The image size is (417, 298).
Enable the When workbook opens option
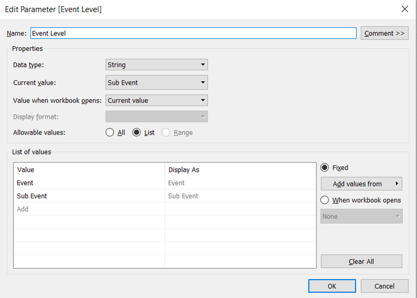point(325,200)
